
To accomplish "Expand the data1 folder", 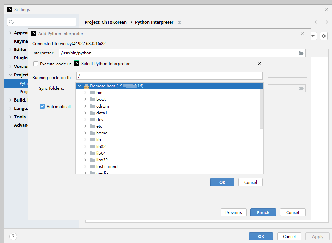I will pos(85,113).
